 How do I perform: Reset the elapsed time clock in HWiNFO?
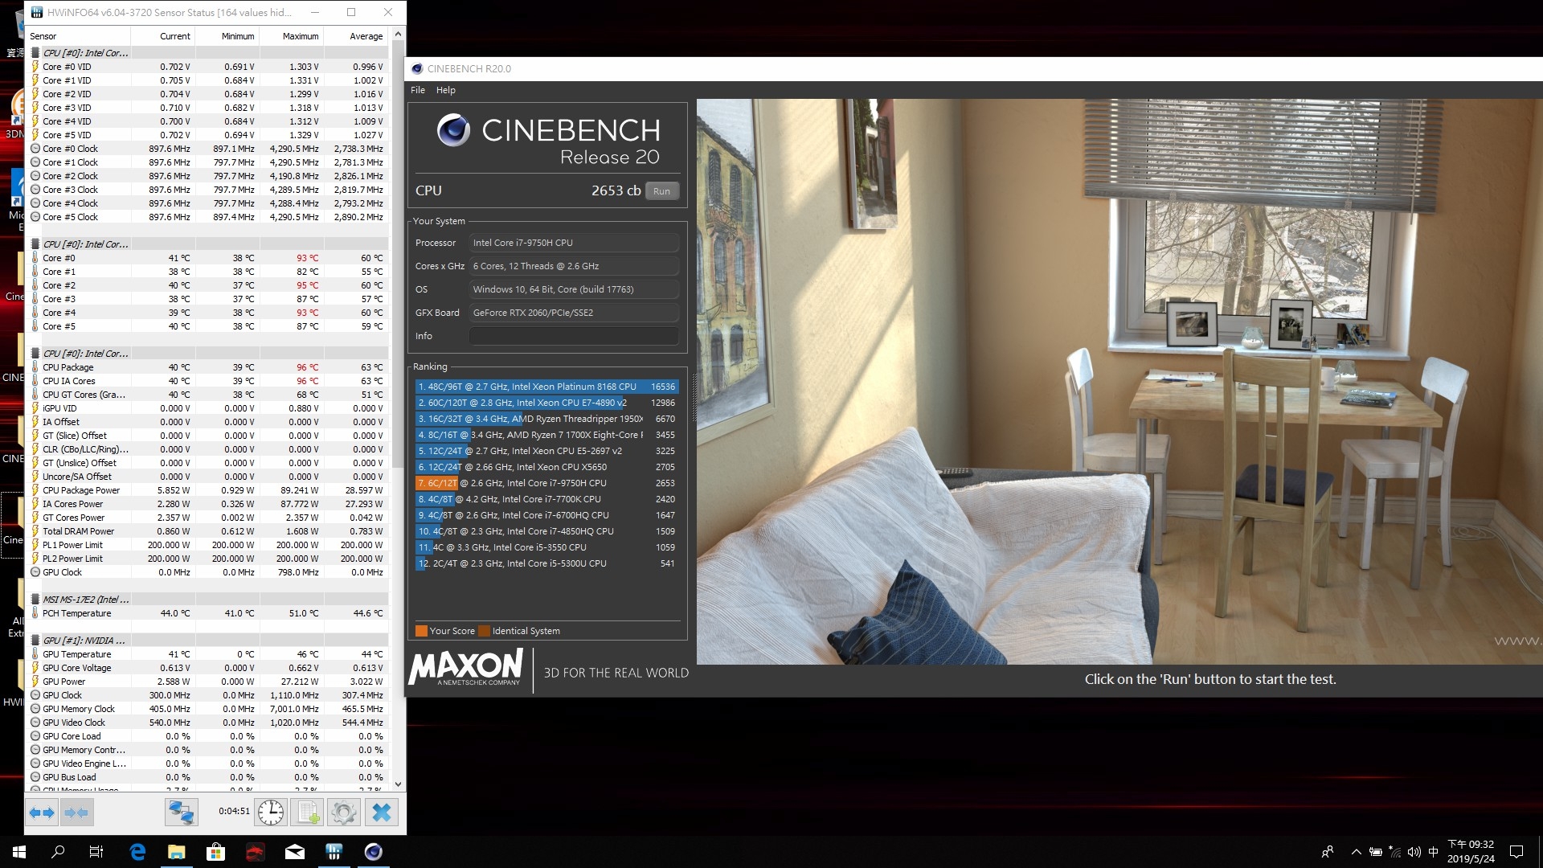click(x=271, y=813)
